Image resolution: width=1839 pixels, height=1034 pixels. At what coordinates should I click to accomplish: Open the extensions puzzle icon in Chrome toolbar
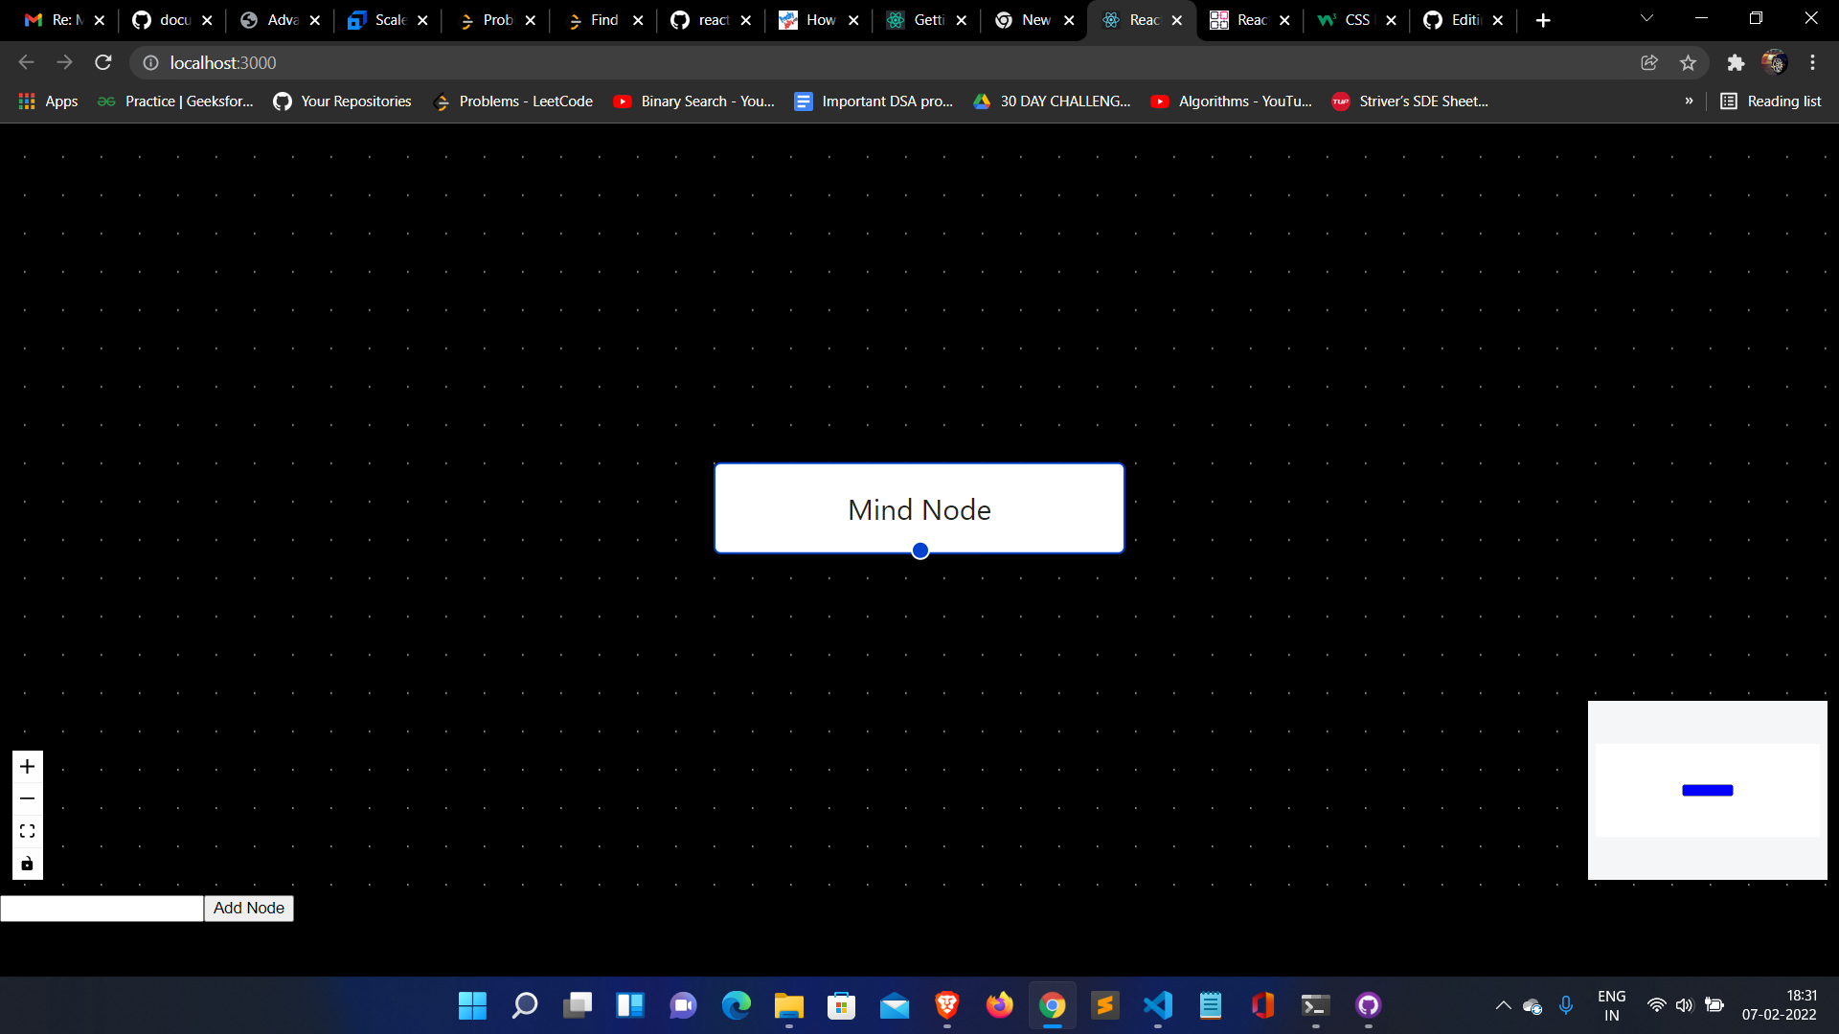[x=1736, y=62]
